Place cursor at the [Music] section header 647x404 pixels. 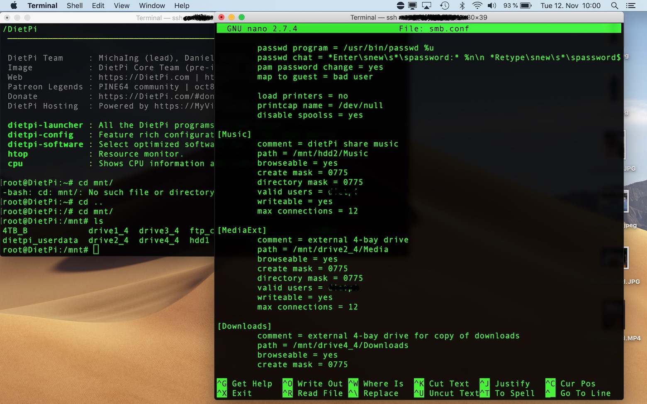click(235, 134)
